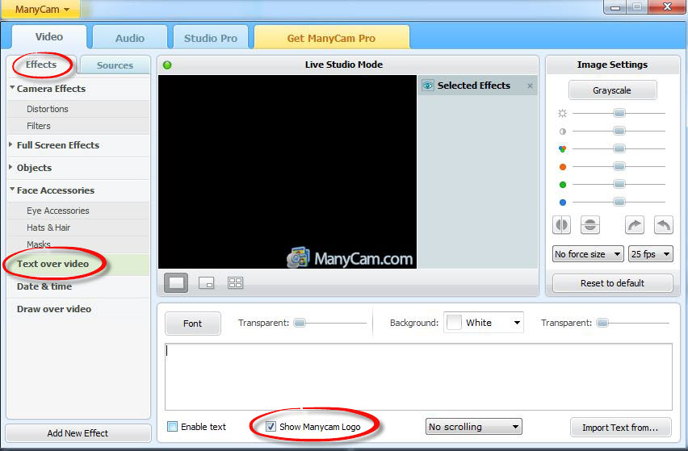Screen dimensions: 688x451
Task: Select Text over video item
Action: pos(78,264)
